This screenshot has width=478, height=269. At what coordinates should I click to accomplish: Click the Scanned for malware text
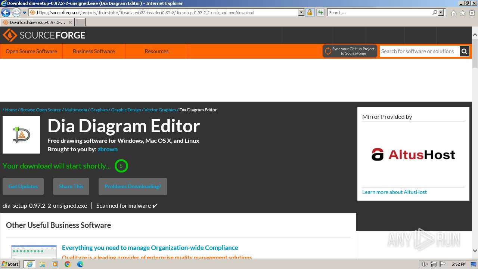(x=127, y=206)
